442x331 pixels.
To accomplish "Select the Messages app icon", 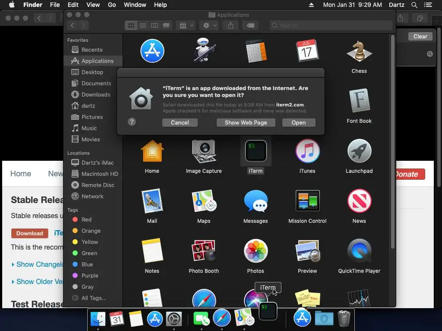I will (256, 201).
